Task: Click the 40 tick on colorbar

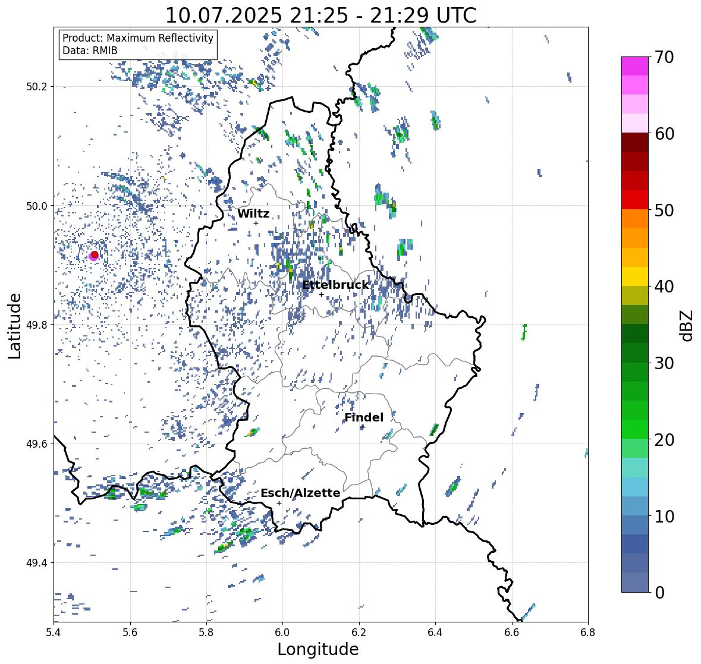Action: (x=664, y=287)
